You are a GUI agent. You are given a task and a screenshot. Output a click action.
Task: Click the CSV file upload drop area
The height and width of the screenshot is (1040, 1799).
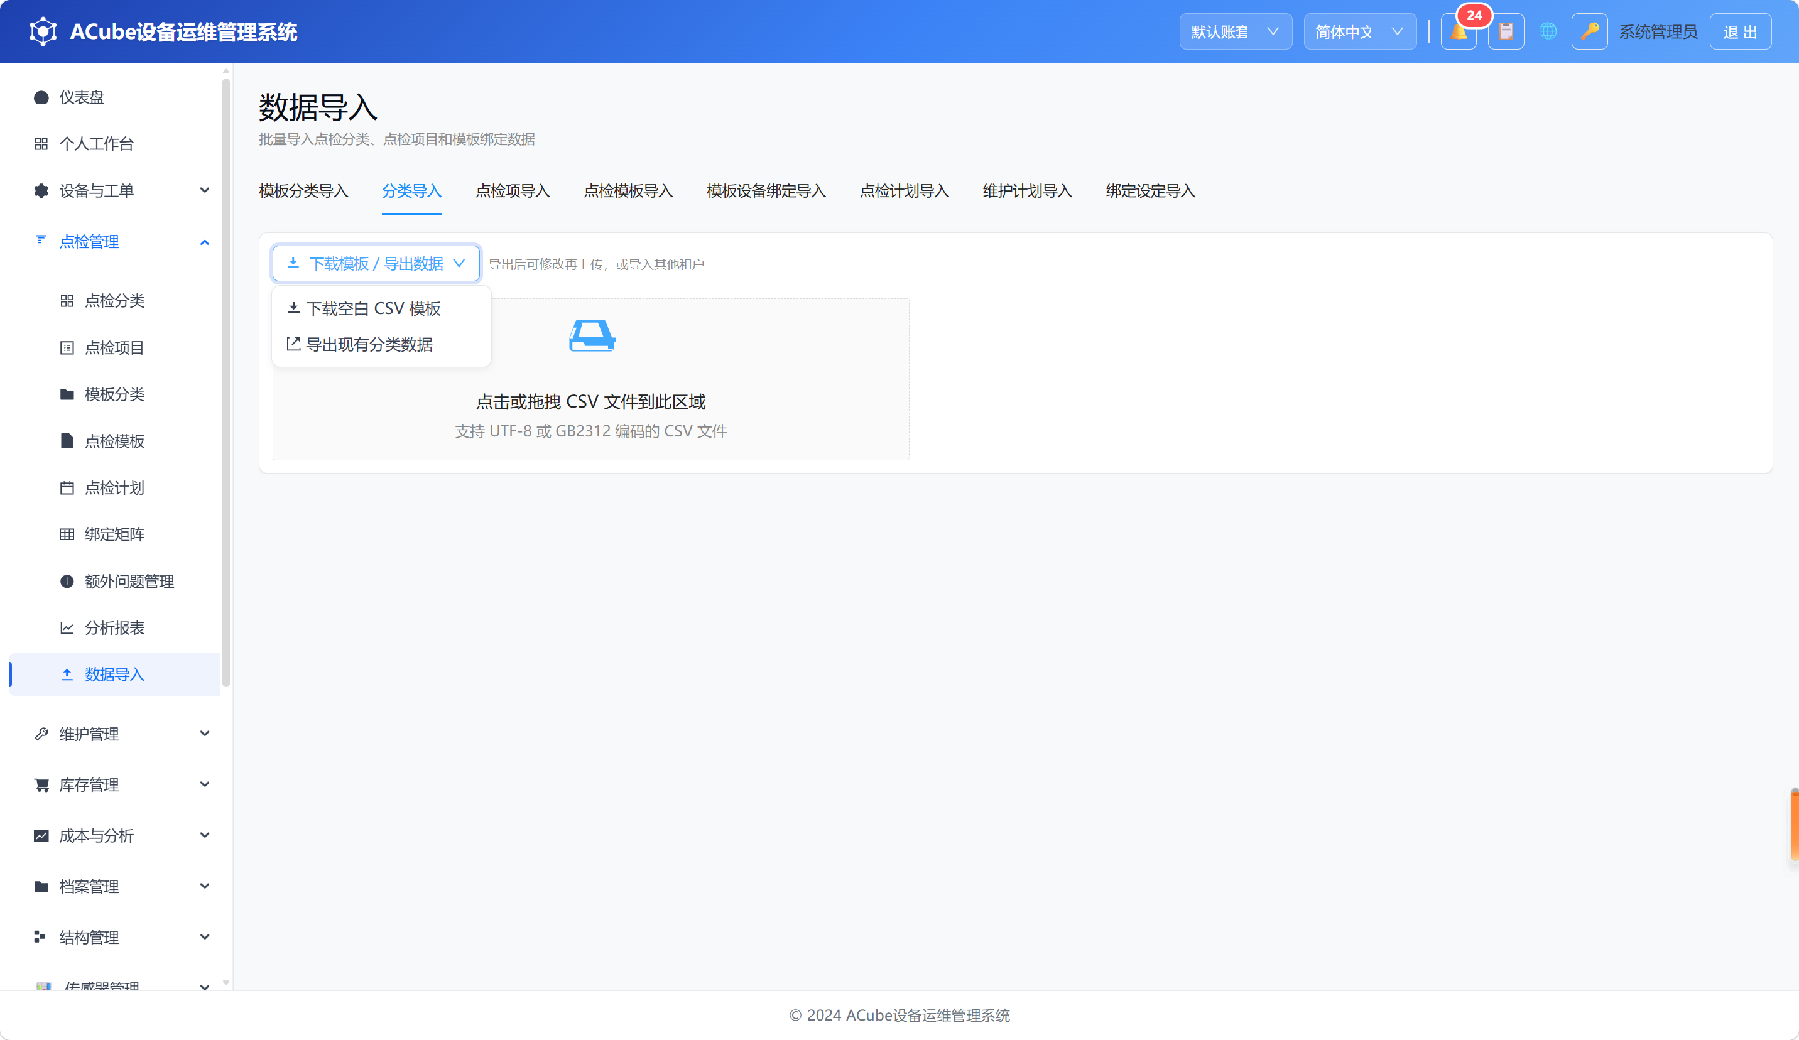590,379
